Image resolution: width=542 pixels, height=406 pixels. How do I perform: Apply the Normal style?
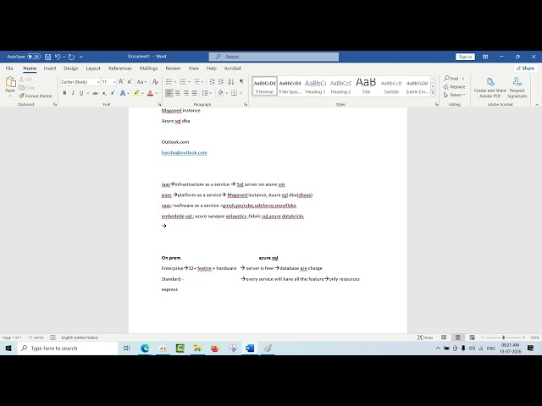pos(265,86)
